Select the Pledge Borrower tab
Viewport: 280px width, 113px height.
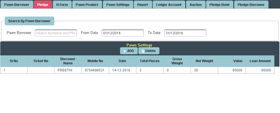[251, 5]
